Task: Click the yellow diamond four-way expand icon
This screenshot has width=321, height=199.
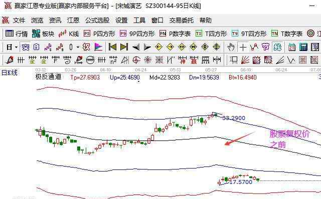Action: [216, 47]
